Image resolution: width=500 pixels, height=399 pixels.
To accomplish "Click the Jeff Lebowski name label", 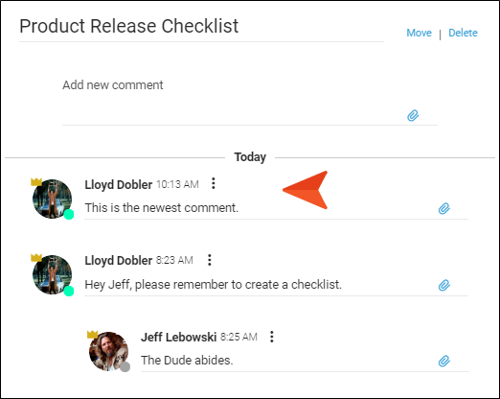I will point(179,337).
